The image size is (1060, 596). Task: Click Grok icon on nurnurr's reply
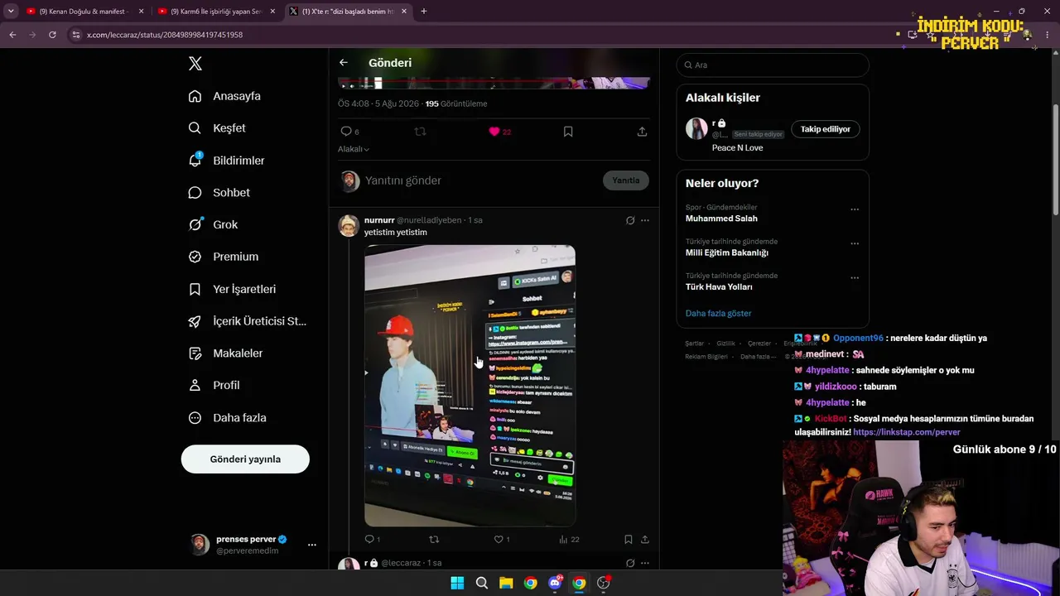click(630, 220)
